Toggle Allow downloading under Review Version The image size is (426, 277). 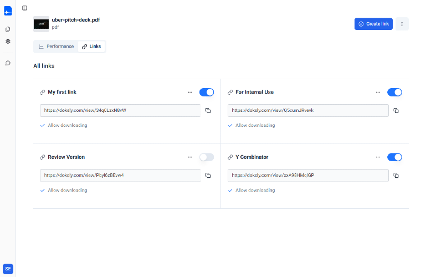64,190
